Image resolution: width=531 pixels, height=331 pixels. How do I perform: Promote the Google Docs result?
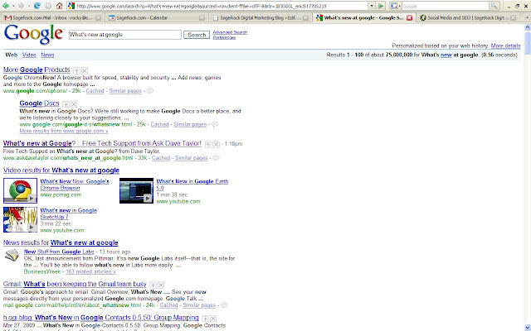tap(66, 104)
